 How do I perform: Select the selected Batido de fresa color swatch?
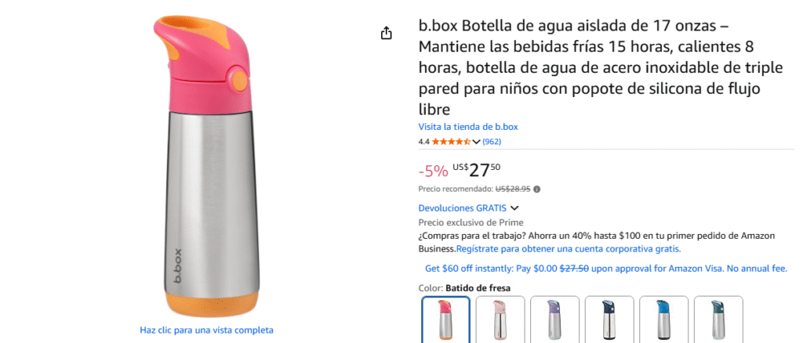tap(445, 320)
